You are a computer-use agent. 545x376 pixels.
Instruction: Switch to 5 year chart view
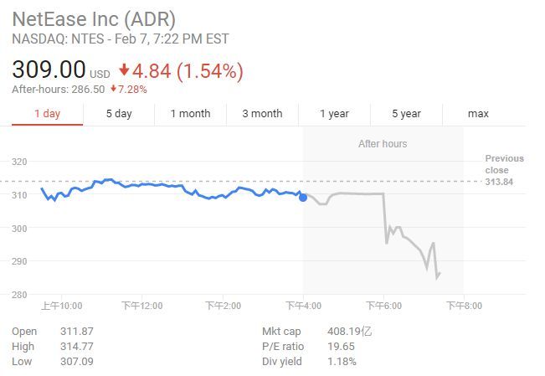pyautogui.click(x=406, y=114)
